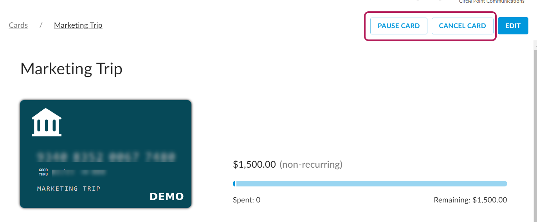Click the Remaining: $1,500.00 text
Viewport: 537px width, 222px height.
(x=470, y=200)
